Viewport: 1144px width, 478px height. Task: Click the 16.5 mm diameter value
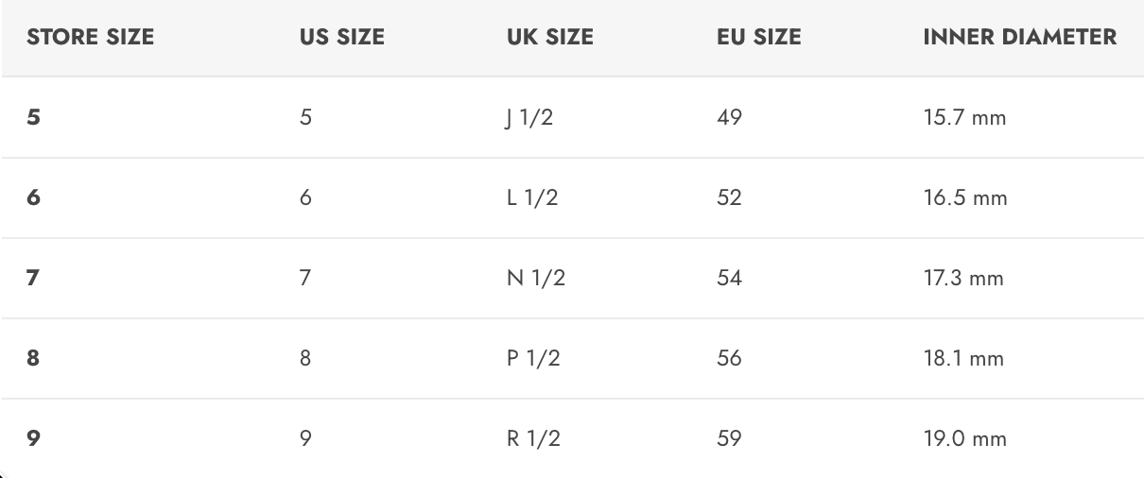pyautogui.click(x=964, y=198)
